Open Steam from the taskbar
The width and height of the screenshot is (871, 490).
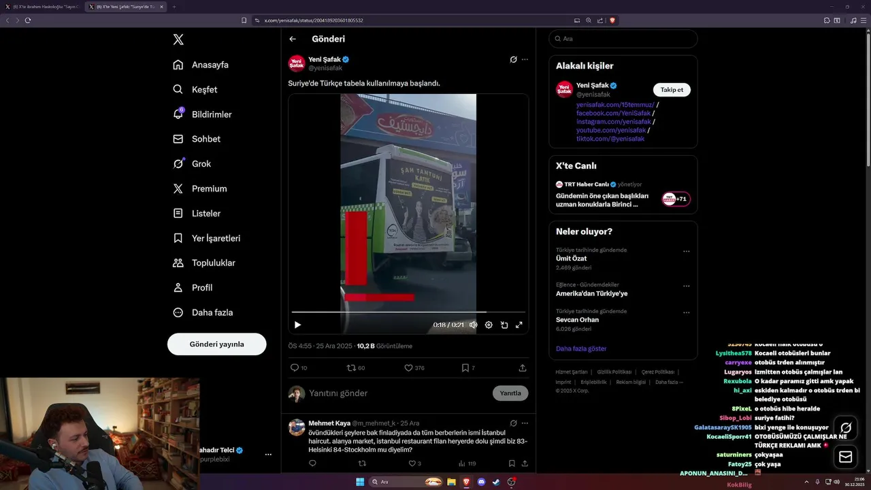pyautogui.click(x=496, y=482)
